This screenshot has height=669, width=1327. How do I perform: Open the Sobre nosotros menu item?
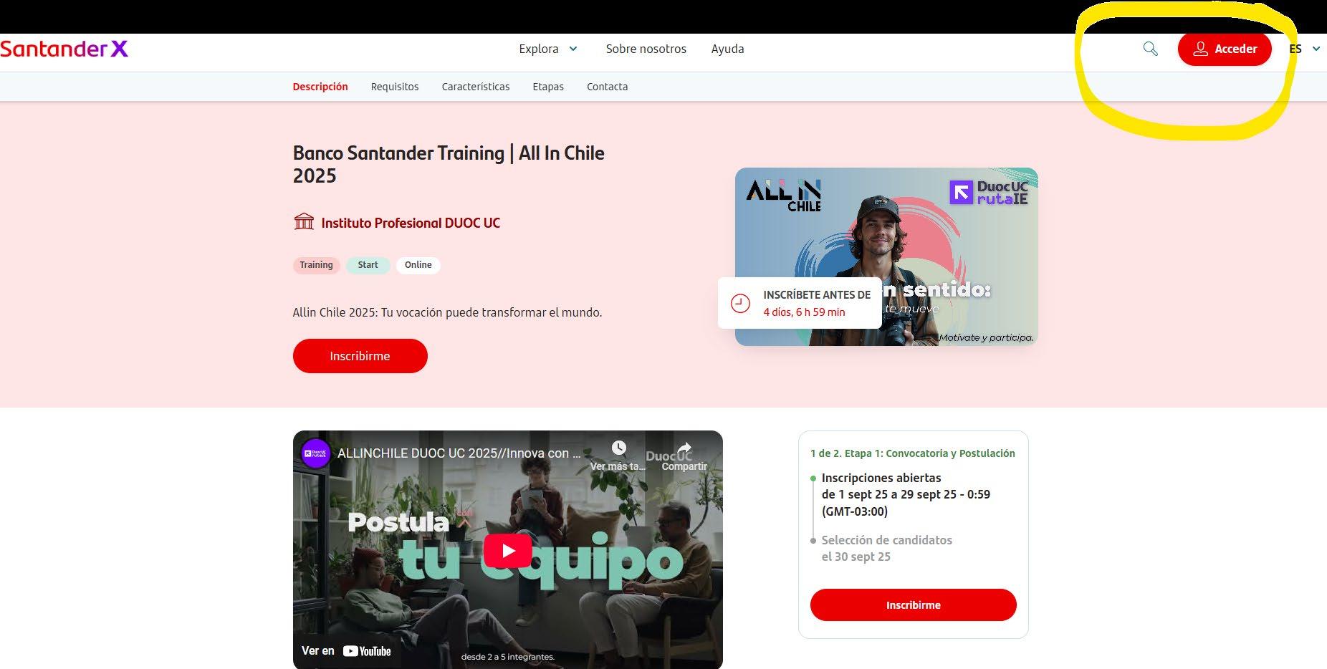tap(646, 49)
